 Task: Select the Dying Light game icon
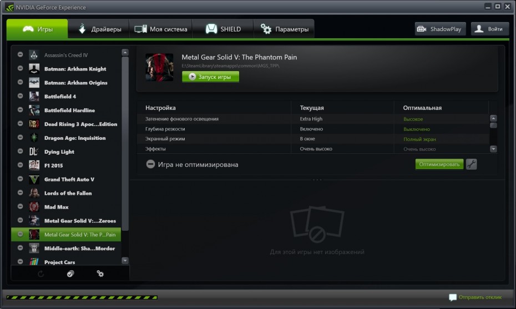click(x=34, y=151)
